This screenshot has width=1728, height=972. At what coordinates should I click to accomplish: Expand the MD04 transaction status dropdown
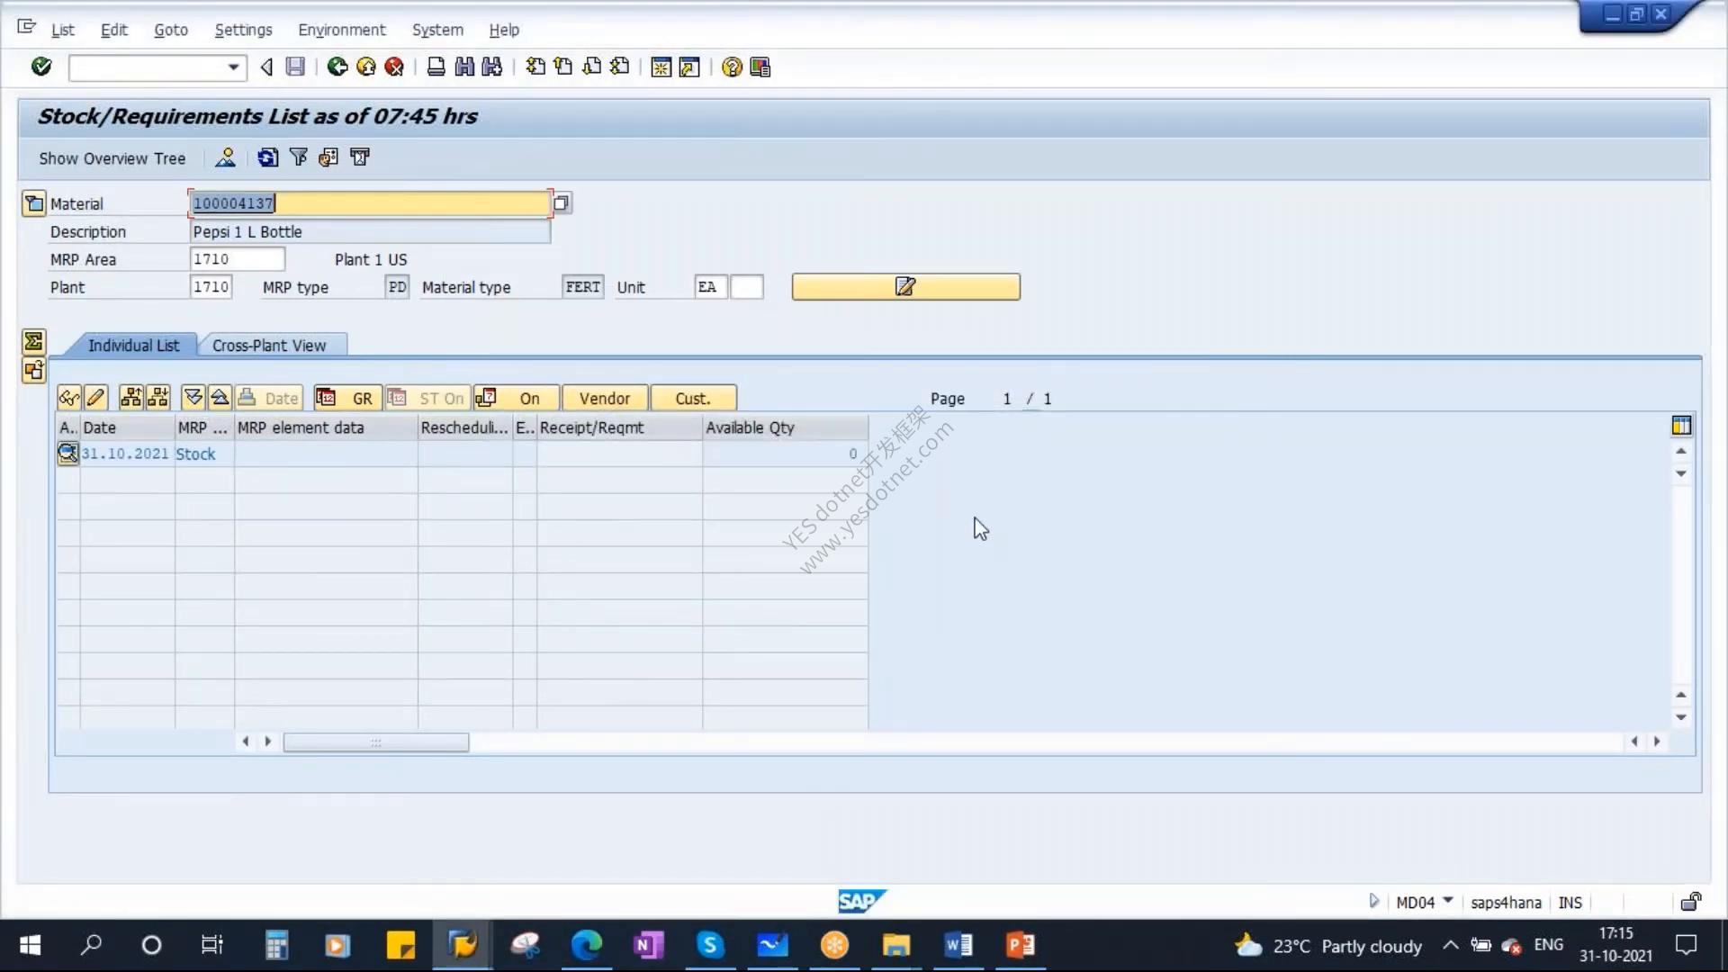point(1448,901)
